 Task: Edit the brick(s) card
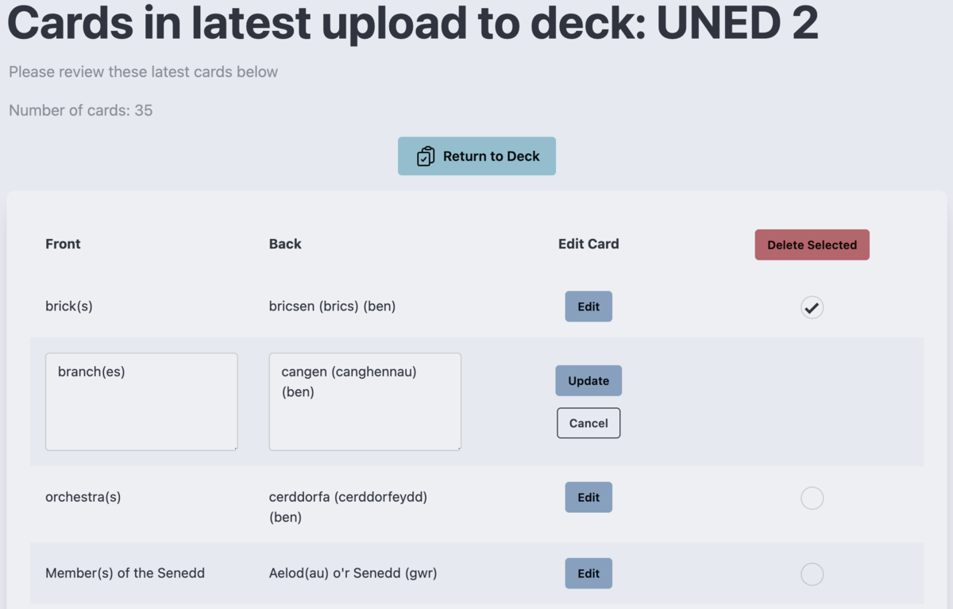[588, 306]
